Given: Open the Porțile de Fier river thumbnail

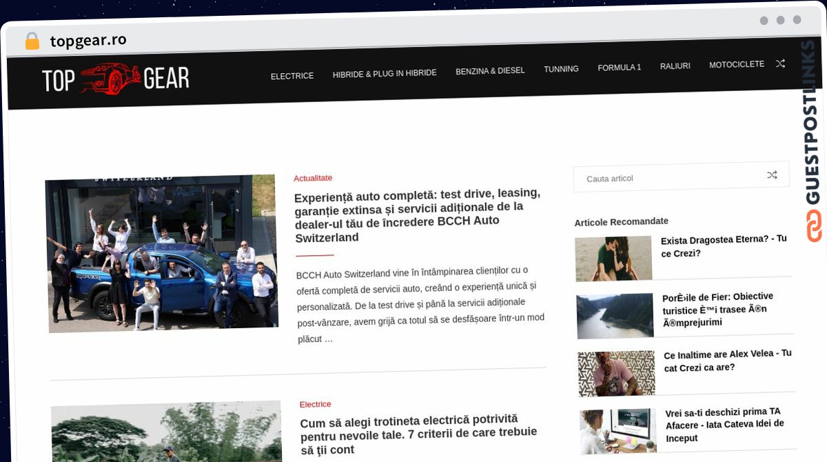Looking at the screenshot, I should click(615, 315).
